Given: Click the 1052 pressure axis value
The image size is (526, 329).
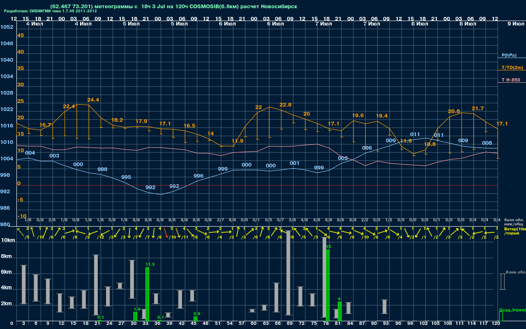Looking at the screenshot, I should click(x=7, y=27).
